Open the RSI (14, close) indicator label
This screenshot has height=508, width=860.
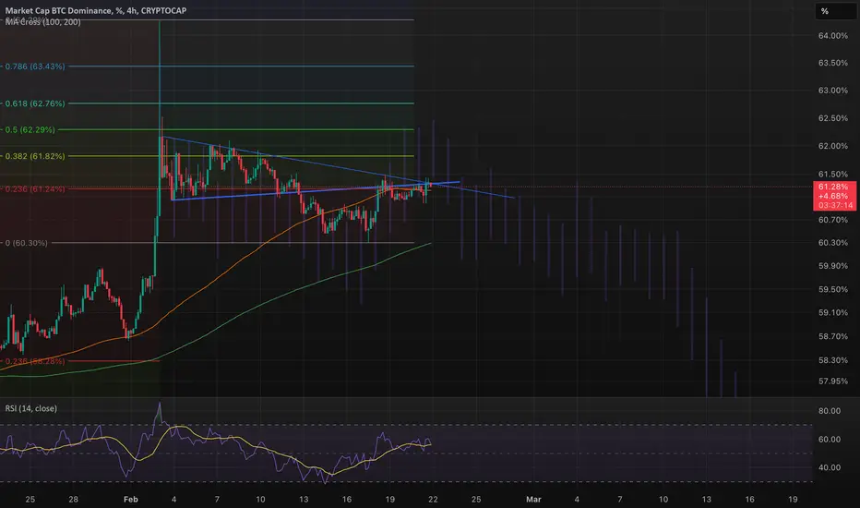click(30, 408)
